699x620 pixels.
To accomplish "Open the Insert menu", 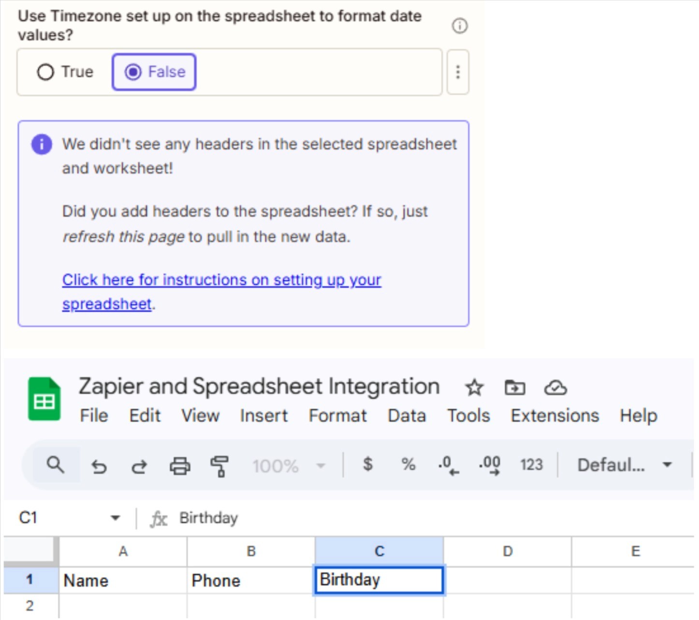I will (x=264, y=416).
